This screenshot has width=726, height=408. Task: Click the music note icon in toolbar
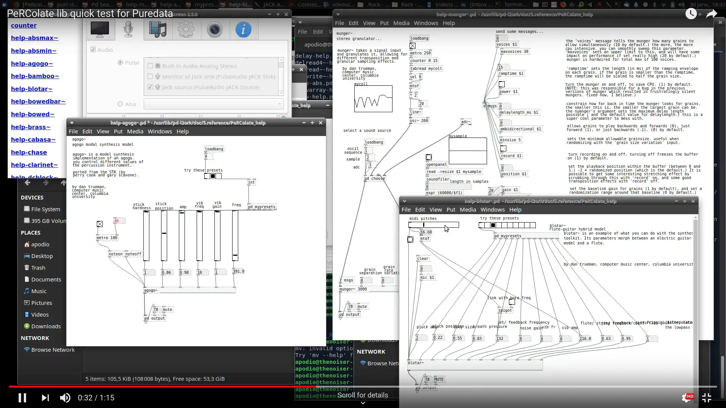[157, 30]
